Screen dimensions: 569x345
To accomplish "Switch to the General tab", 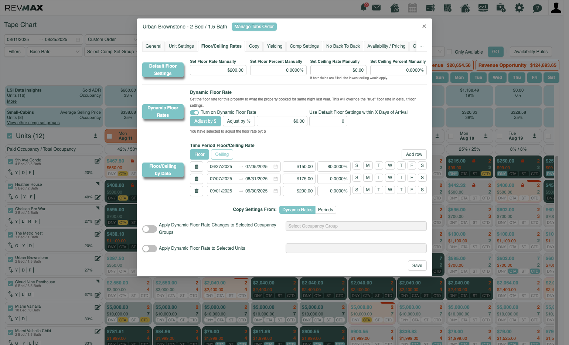I will tap(153, 46).
